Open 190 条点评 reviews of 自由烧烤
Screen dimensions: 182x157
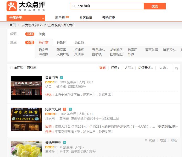68,82
